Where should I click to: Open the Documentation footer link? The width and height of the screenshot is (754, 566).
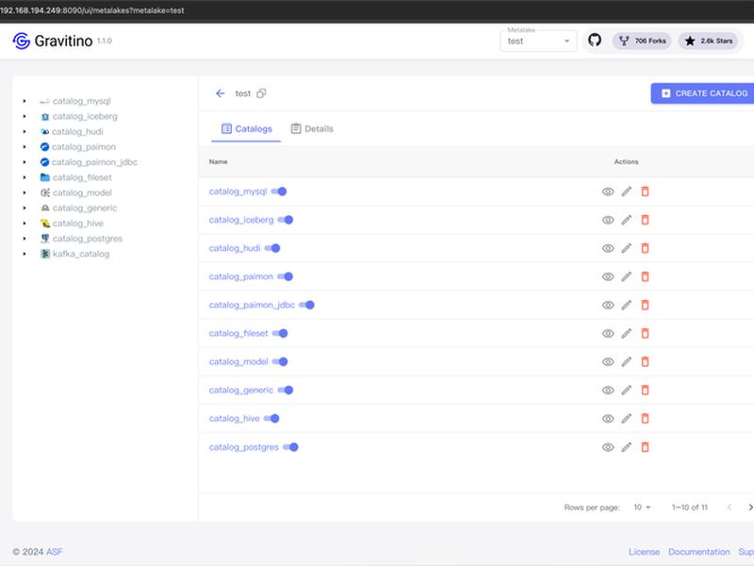click(x=698, y=552)
